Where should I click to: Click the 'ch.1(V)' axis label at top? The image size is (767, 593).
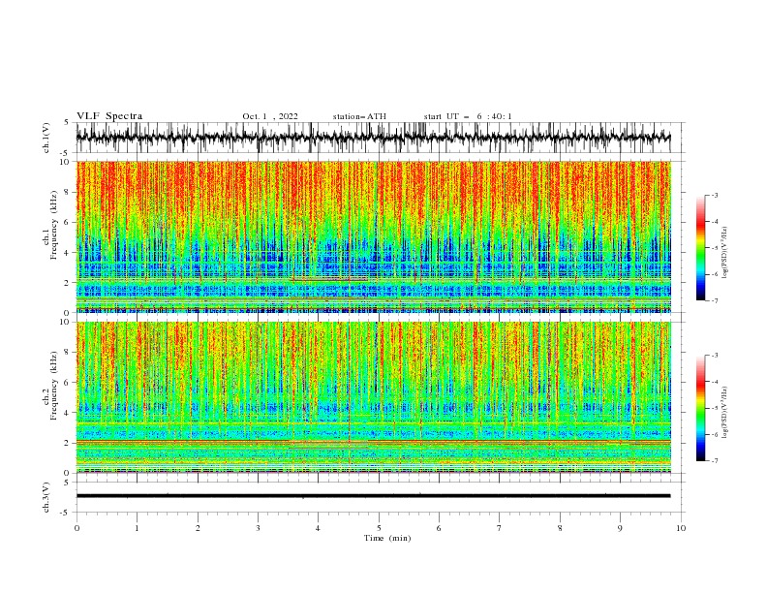[46, 138]
